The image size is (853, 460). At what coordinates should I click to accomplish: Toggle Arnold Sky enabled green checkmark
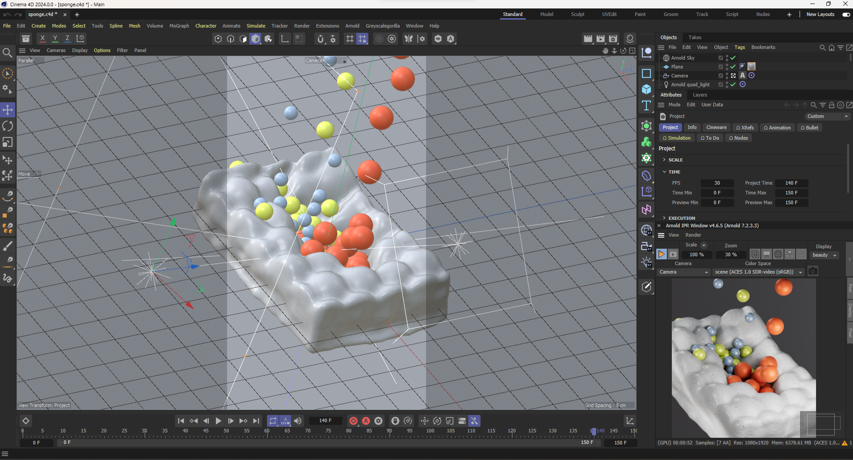pos(733,58)
